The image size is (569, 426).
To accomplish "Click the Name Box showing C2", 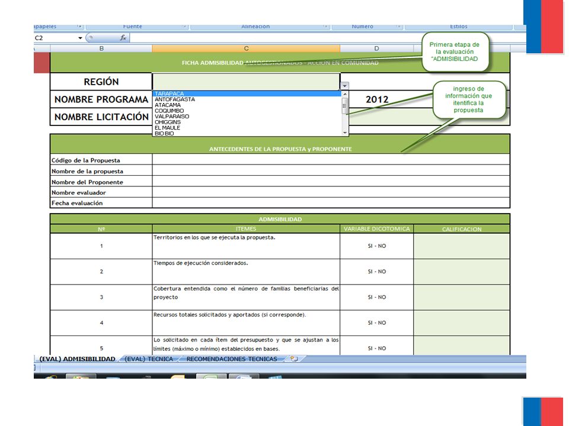I will click(56, 38).
